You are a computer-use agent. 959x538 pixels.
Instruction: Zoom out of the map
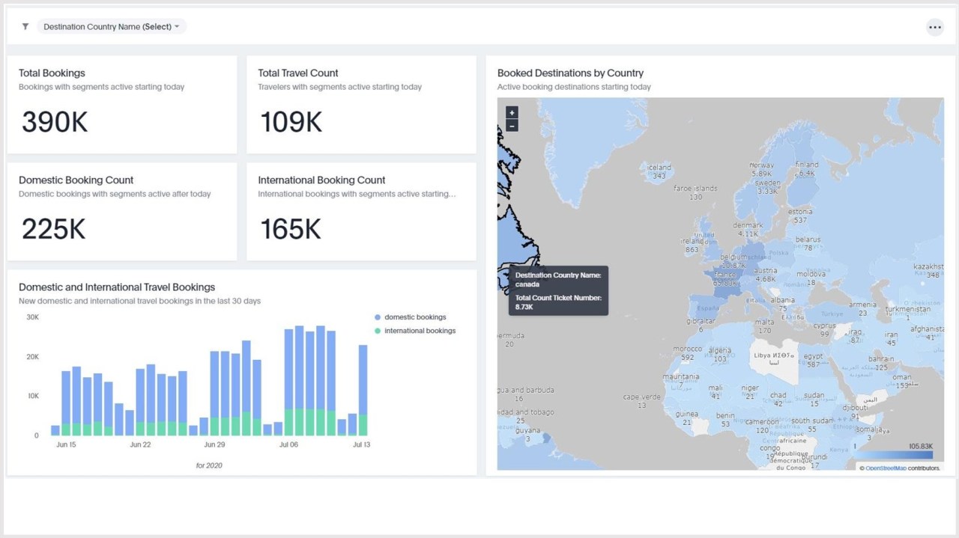pyautogui.click(x=512, y=126)
